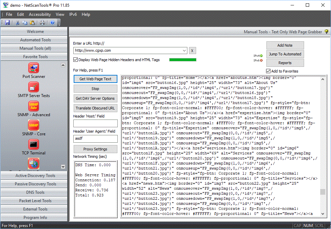Click the Save toolbar icon
Image resolution: width=331 pixels, height=229 pixels.
click(x=7, y=22)
